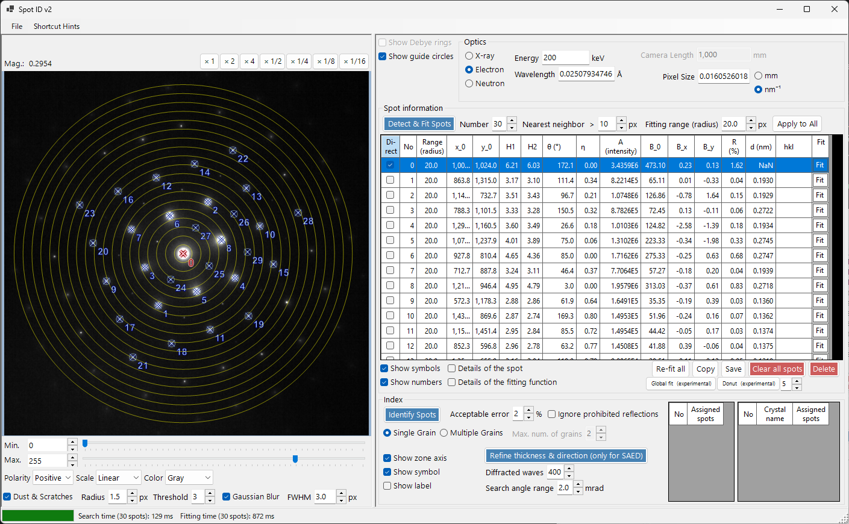Click the spot marker labeled 15
The image size is (849, 524).
tap(274, 264)
